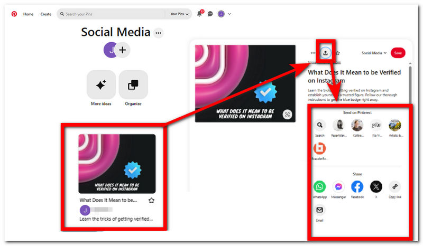The image size is (423, 246).
Task: Send pin to BraceletBo... contact
Action: tap(320, 148)
